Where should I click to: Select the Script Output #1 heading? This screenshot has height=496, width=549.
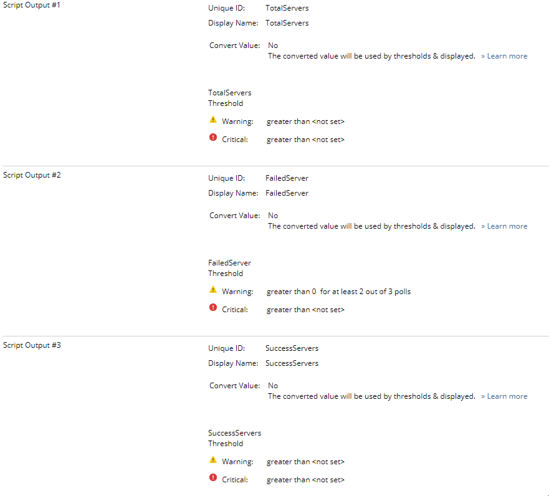click(x=32, y=5)
